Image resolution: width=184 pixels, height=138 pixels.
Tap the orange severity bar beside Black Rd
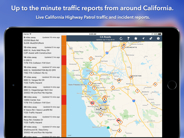click(64, 40)
